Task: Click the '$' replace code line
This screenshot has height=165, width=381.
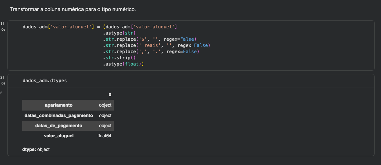Action: click(149, 39)
